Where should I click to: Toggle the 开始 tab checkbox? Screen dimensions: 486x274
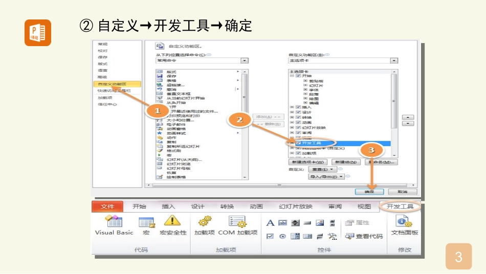click(x=298, y=75)
